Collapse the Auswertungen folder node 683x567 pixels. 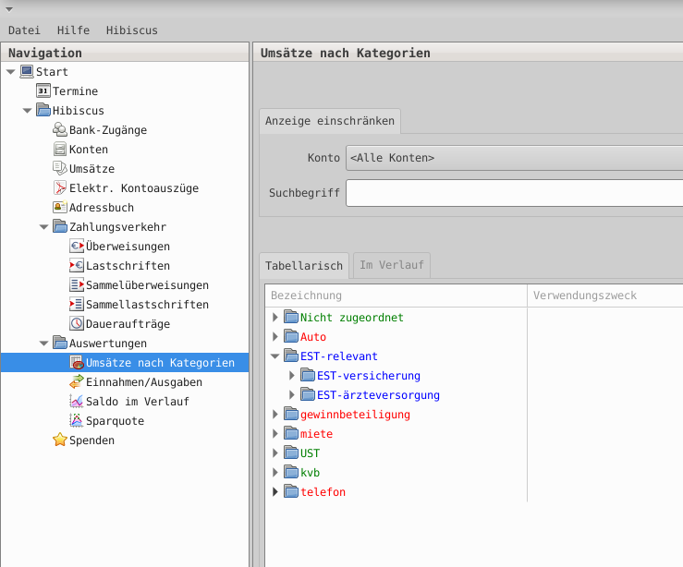(x=44, y=344)
